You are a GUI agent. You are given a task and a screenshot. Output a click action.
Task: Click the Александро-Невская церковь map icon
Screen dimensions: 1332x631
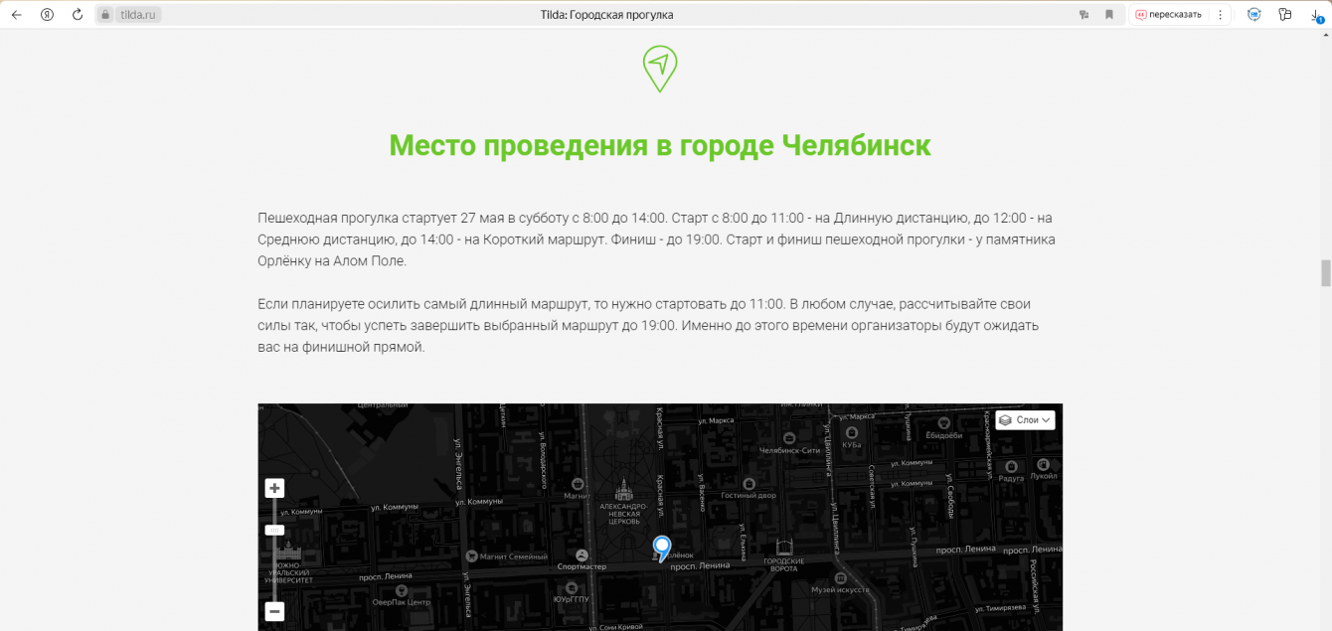click(x=625, y=490)
